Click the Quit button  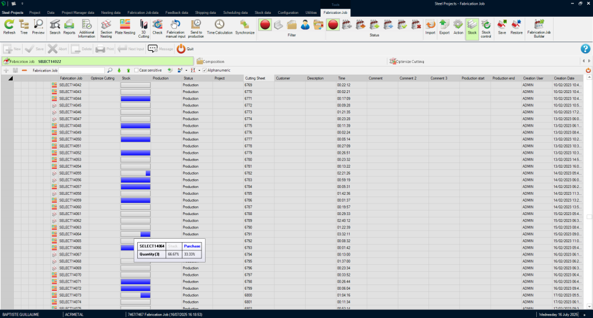pyautogui.click(x=185, y=49)
